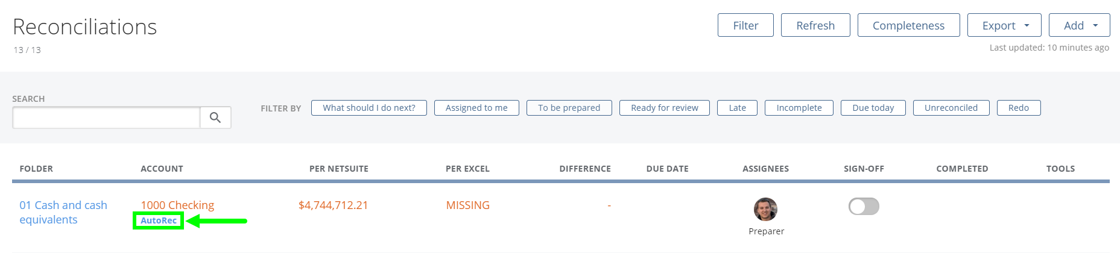Open the 1000 Checking account link

point(177,205)
